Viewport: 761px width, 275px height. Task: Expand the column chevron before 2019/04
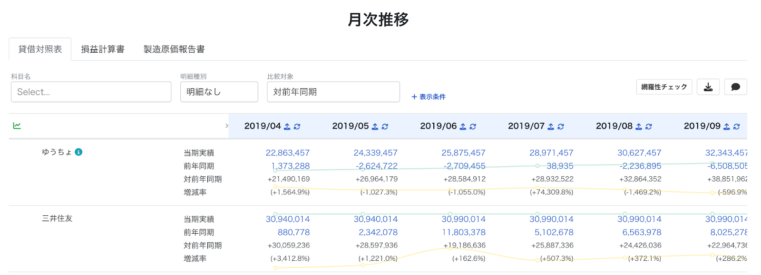[227, 126]
